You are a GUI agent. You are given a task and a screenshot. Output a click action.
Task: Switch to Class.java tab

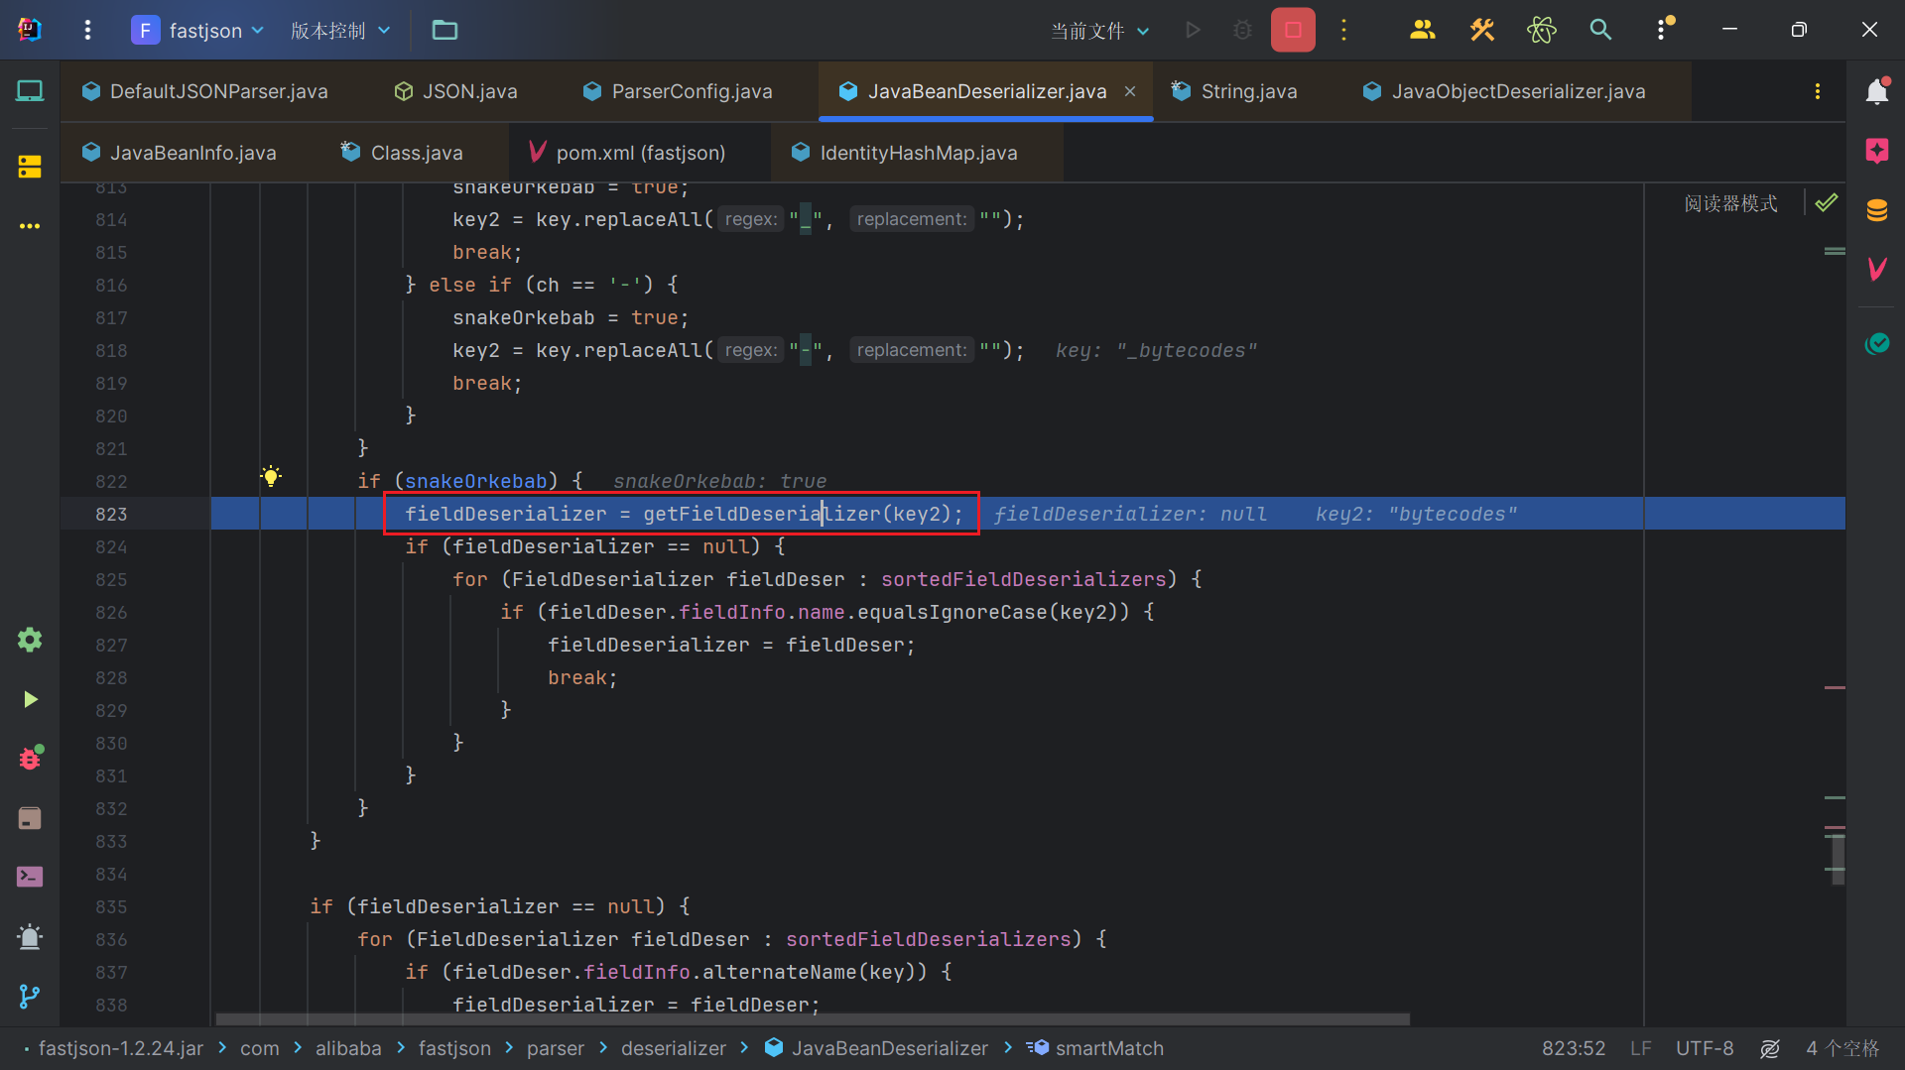[x=402, y=153]
